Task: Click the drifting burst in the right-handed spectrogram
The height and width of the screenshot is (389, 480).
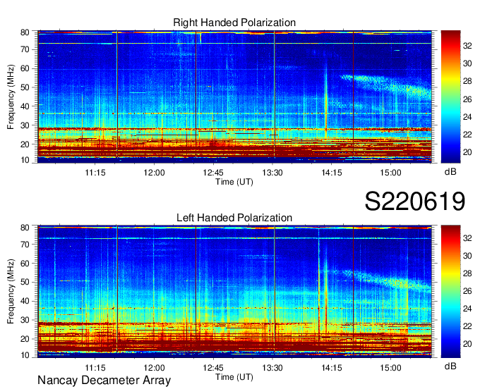Action: [x=385, y=85]
